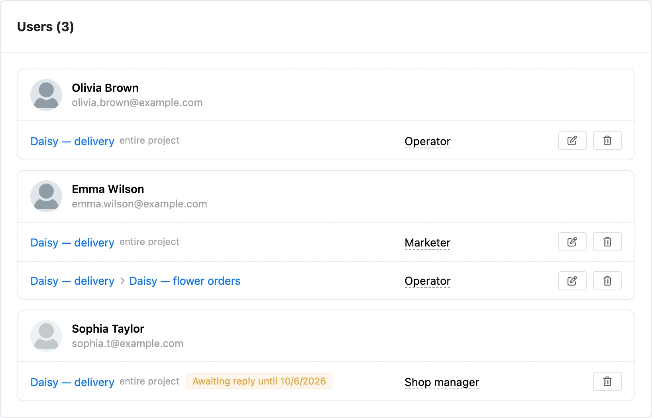Screen dimensions: 652x418
Task: Click Emma Wilson's avatar
Action: 46,196
